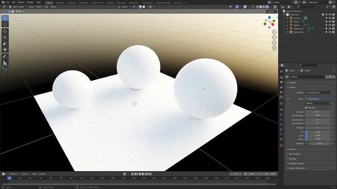Screen dimensions: 337x189
Task: Open the Render properties tab
Action: point(281,77)
